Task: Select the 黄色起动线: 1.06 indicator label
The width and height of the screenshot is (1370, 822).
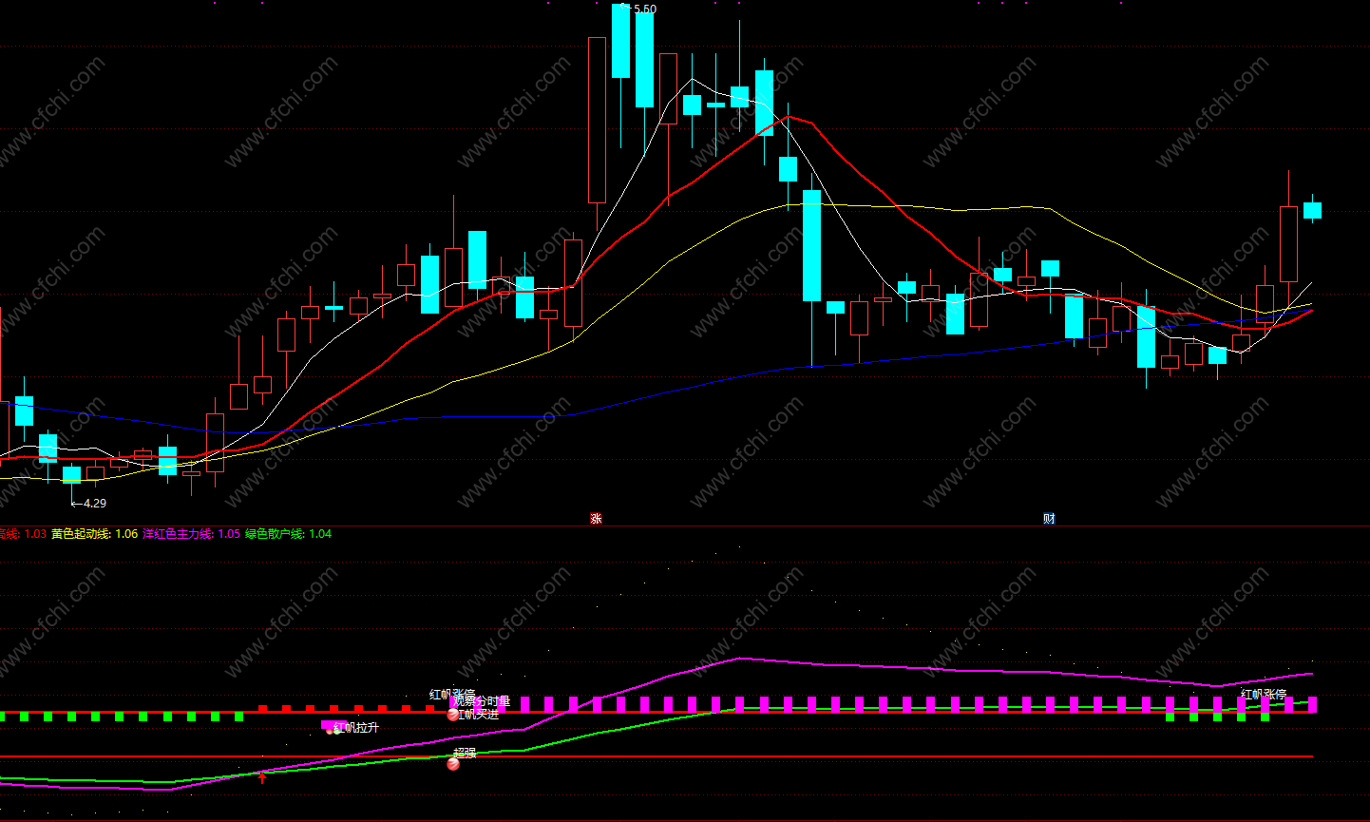Action: pyautogui.click(x=94, y=534)
